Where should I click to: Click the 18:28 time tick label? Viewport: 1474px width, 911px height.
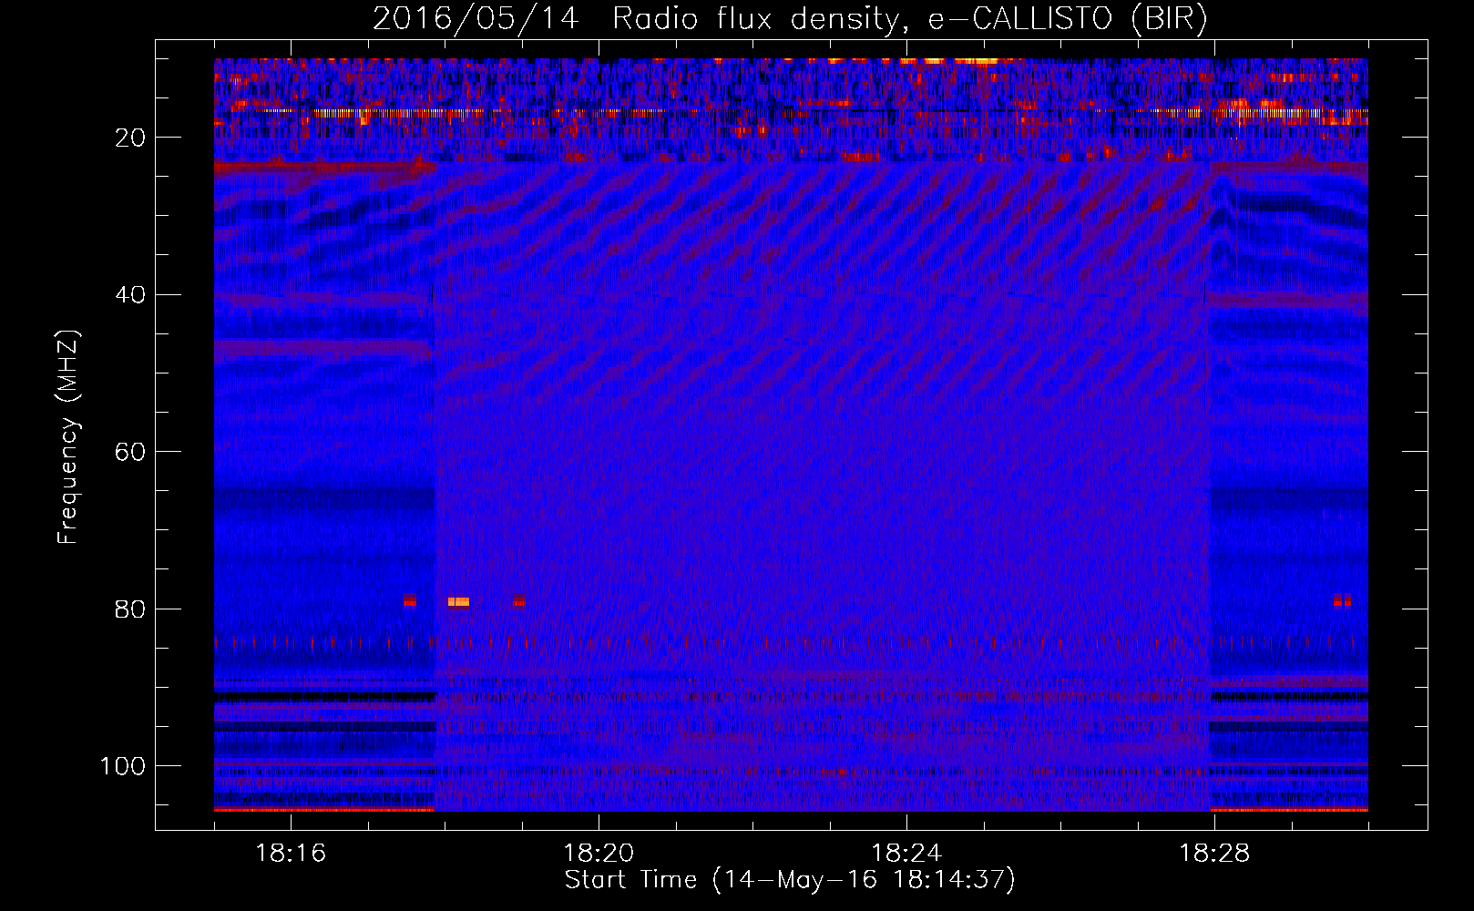(x=1214, y=854)
